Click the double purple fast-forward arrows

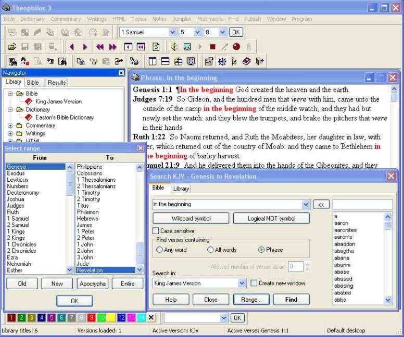pos(113,47)
